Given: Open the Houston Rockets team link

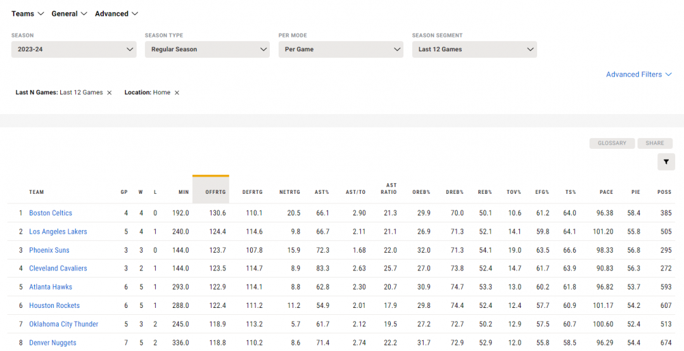Looking at the screenshot, I should (54, 305).
